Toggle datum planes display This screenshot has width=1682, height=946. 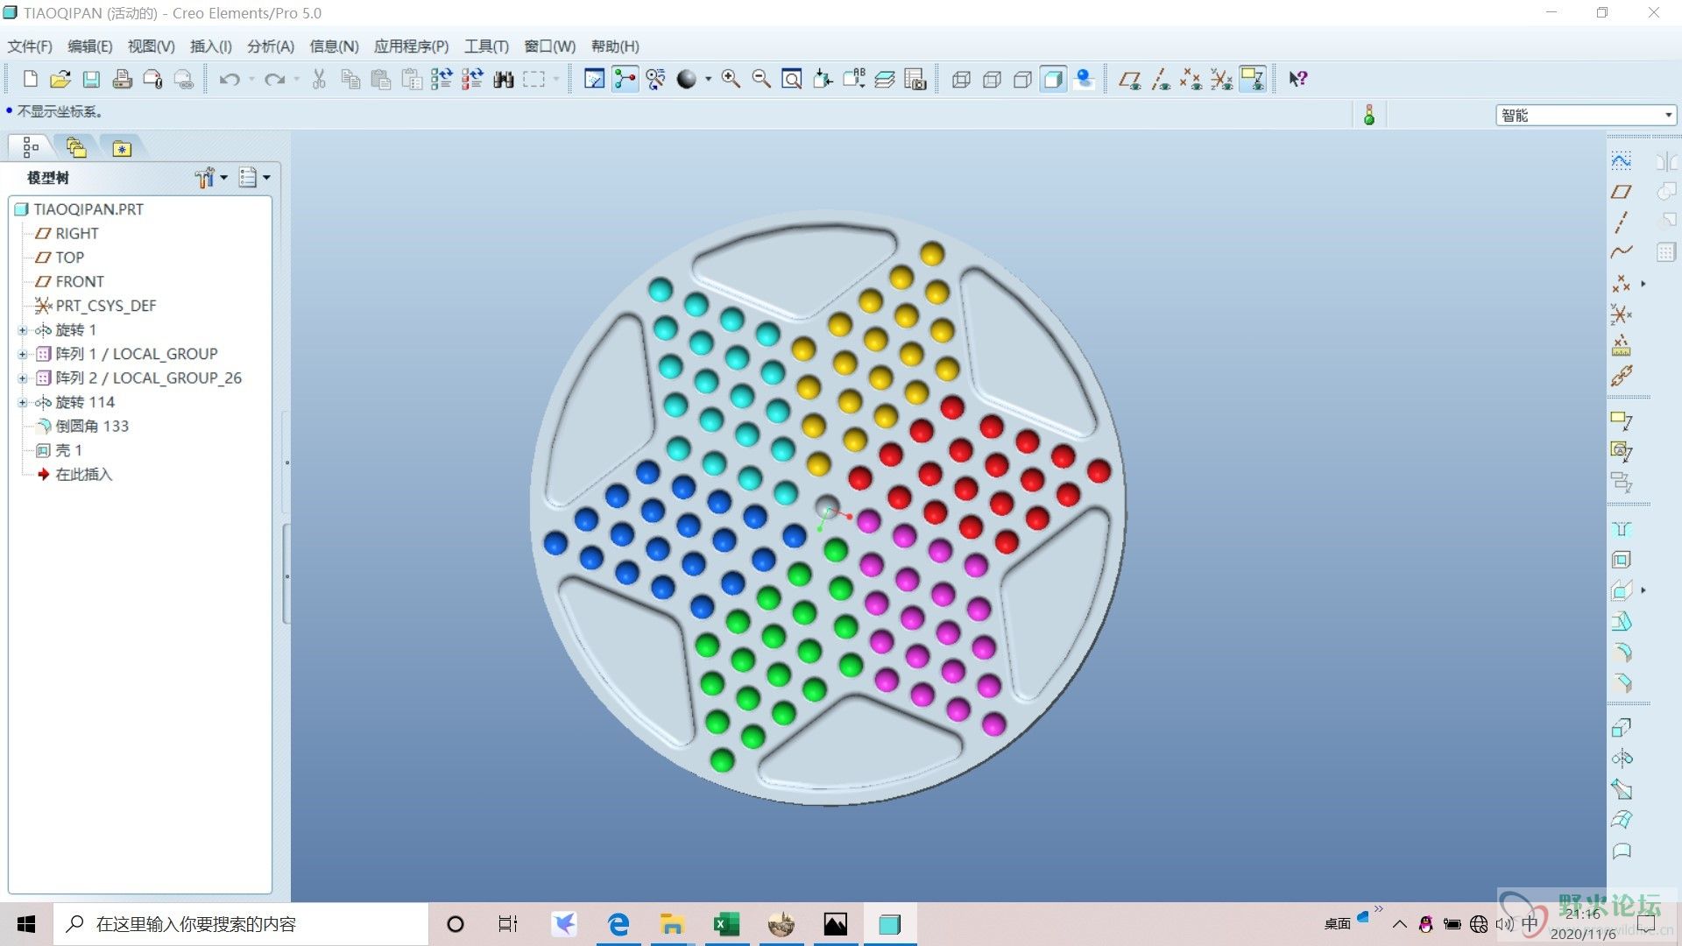tap(1130, 79)
